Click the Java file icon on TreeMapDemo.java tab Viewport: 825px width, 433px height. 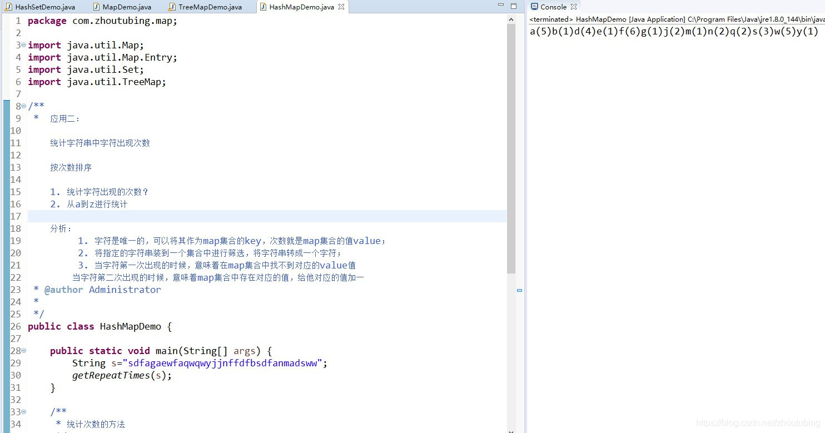pyautogui.click(x=172, y=7)
